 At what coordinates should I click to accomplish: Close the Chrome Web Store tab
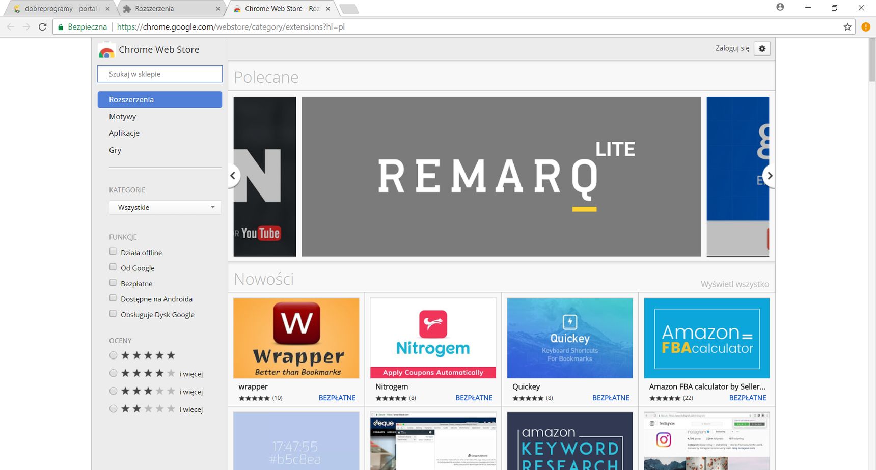[328, 9]
